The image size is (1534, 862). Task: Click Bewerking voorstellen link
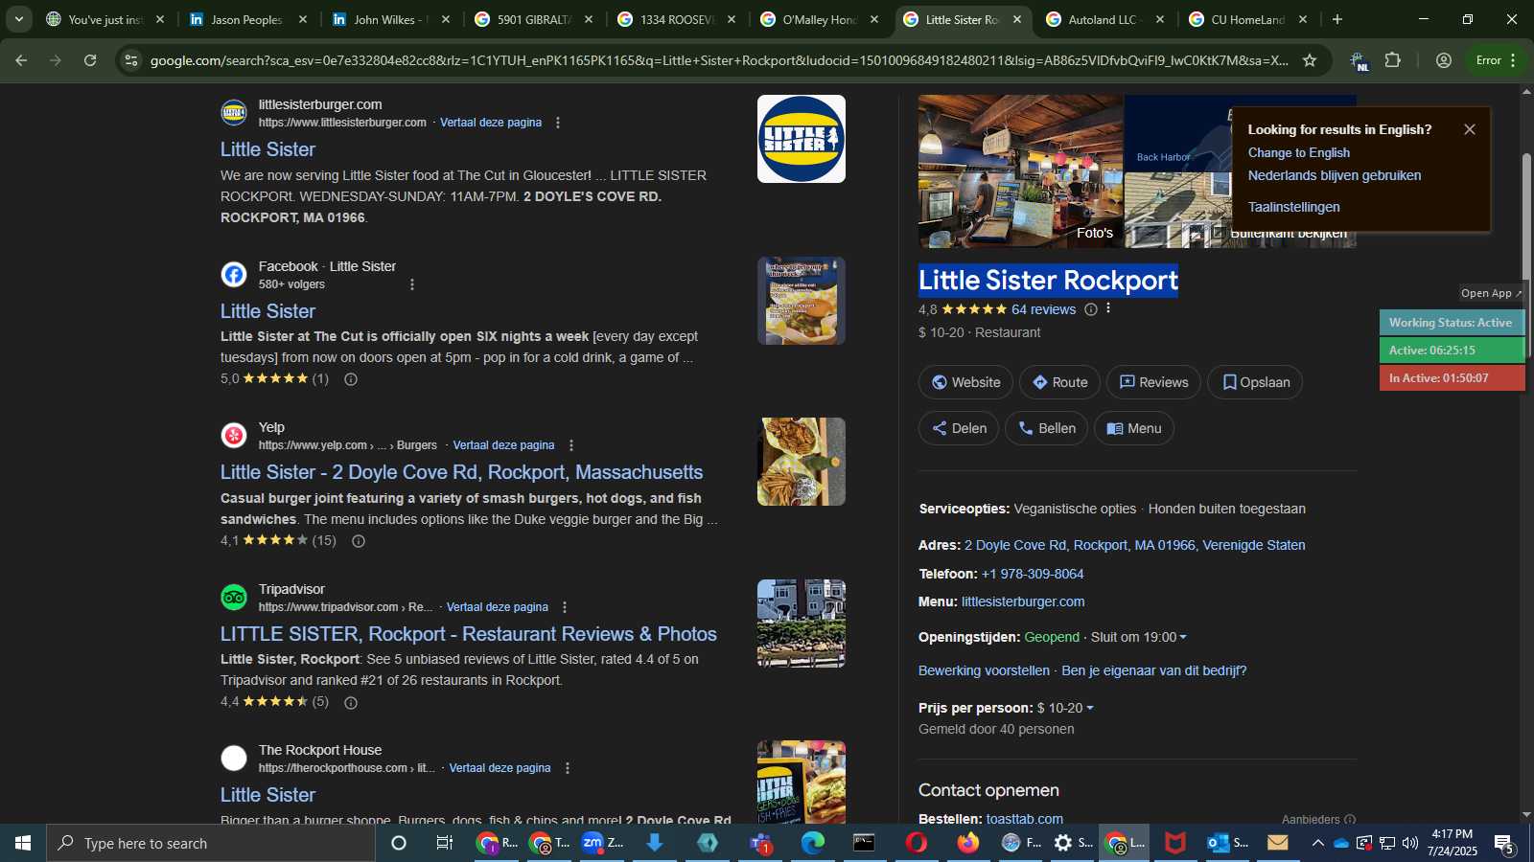984,670
